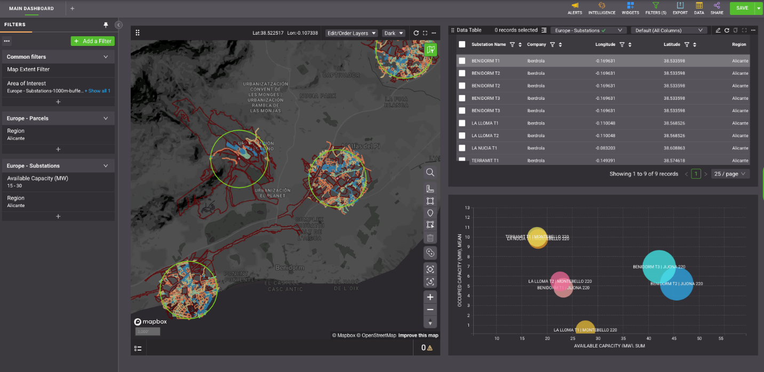764x372 pixels.
Task: Refresh the Data Table with the refresh icon
Action: tap(726, 30)
